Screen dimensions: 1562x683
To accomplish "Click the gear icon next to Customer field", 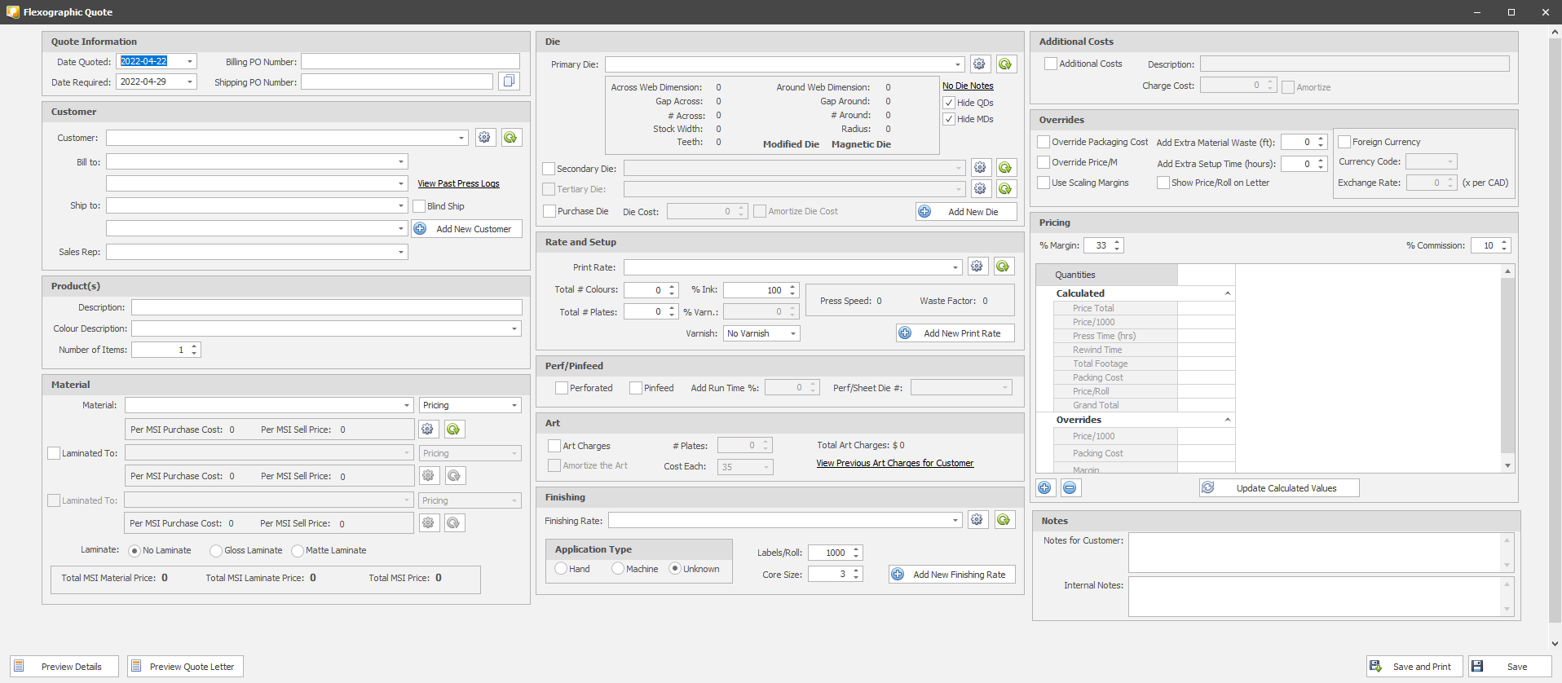I will click(x=484, y=138).
